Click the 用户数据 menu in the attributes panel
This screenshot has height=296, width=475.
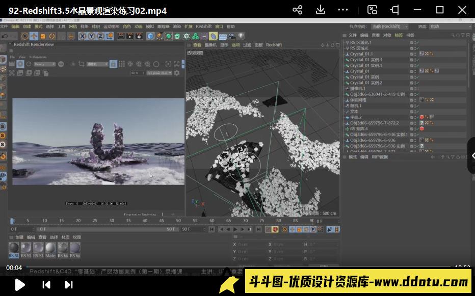(380, 157)
